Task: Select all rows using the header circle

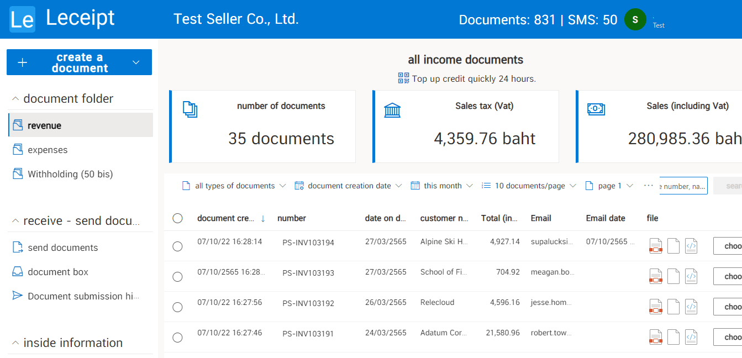Action: click(177, 218)
